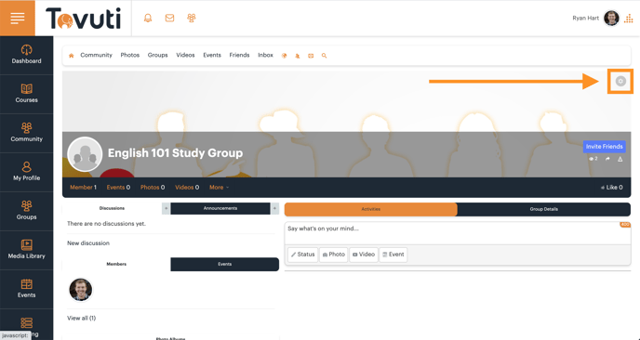Image resolution: width=640 pixels, height=340 pixels.
Task: Click the New discussion link
Action: point(88,243)
